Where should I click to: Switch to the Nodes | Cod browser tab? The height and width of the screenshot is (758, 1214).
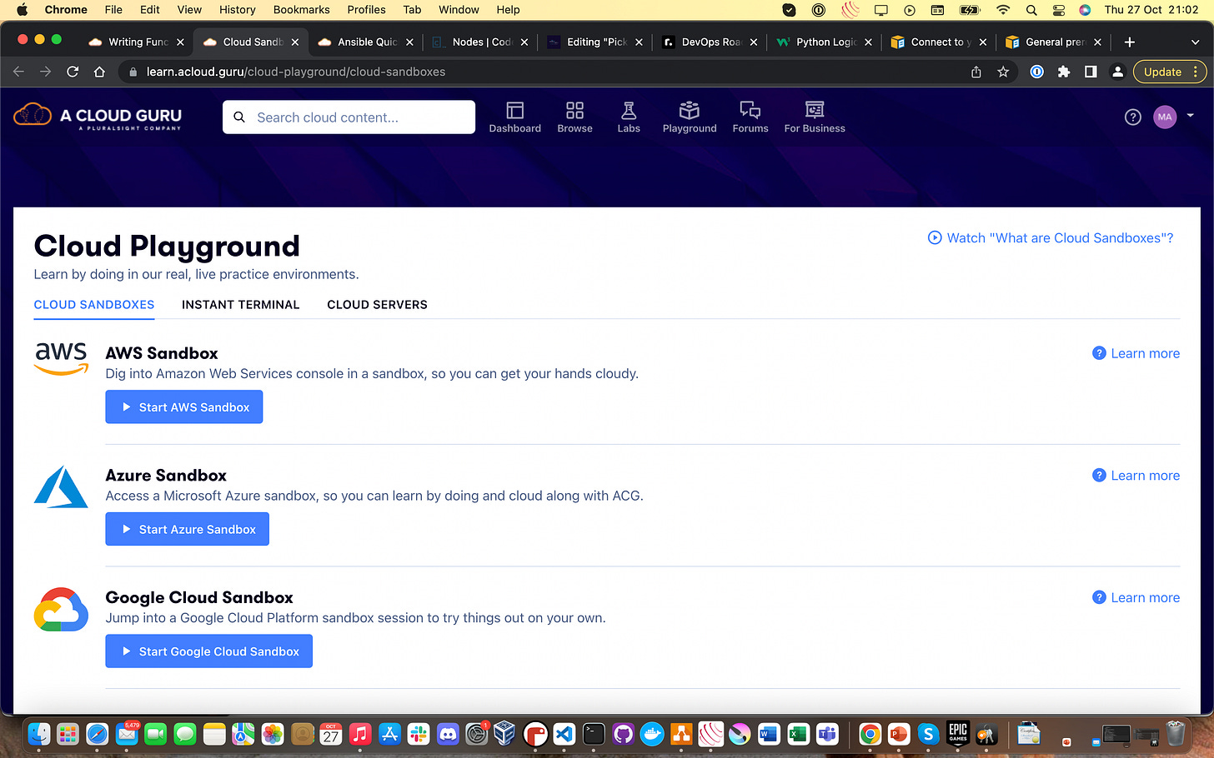pyautogui.click(x=481, y=42)
